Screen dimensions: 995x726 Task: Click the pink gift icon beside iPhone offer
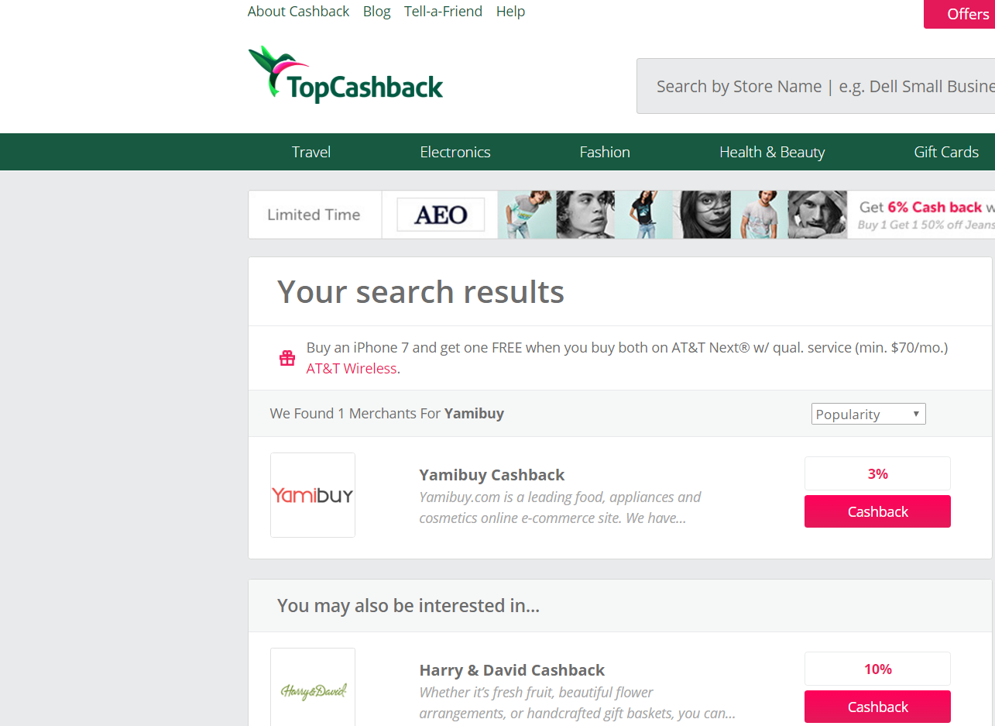[287, 358]
